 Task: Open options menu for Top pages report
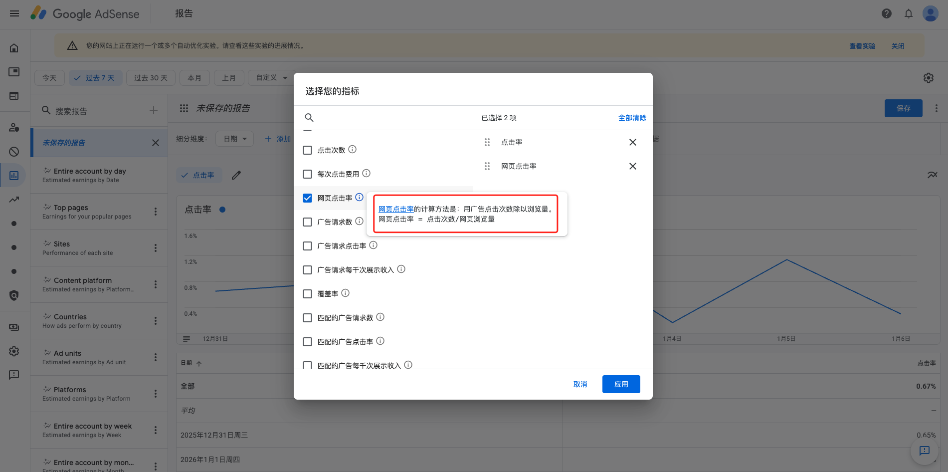point(156,212)
